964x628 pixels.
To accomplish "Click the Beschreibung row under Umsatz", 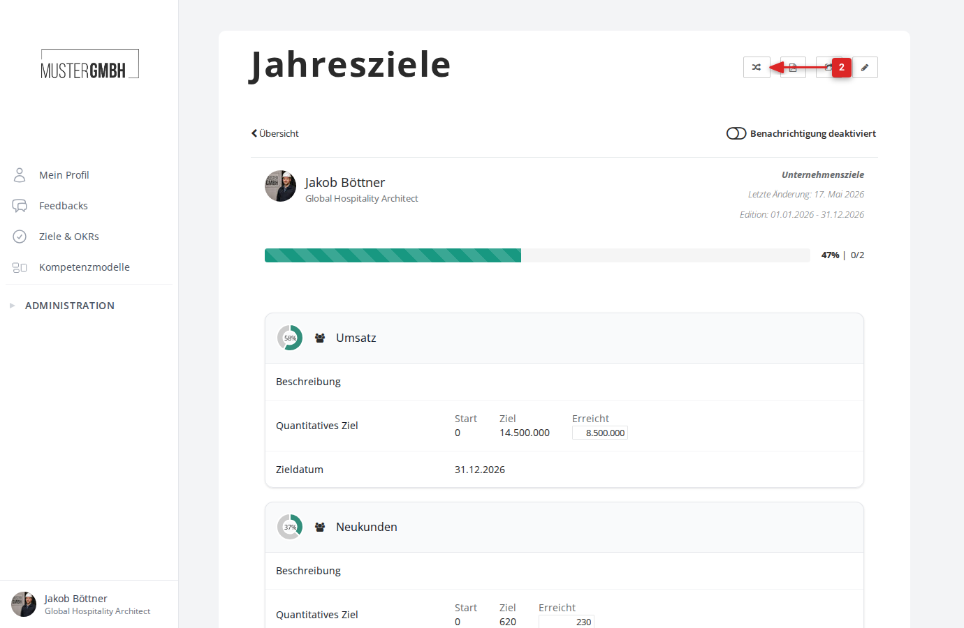I will point(564,382).
